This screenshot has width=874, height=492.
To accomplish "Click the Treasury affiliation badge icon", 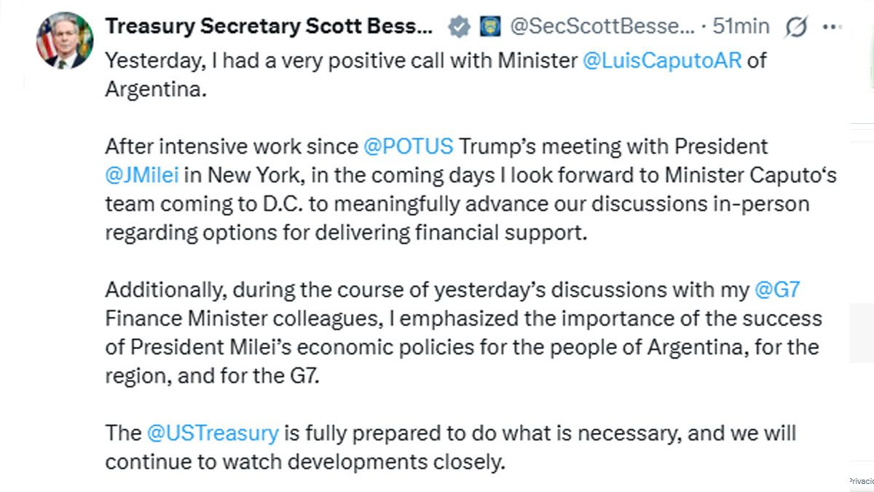I will pos(489,28).
